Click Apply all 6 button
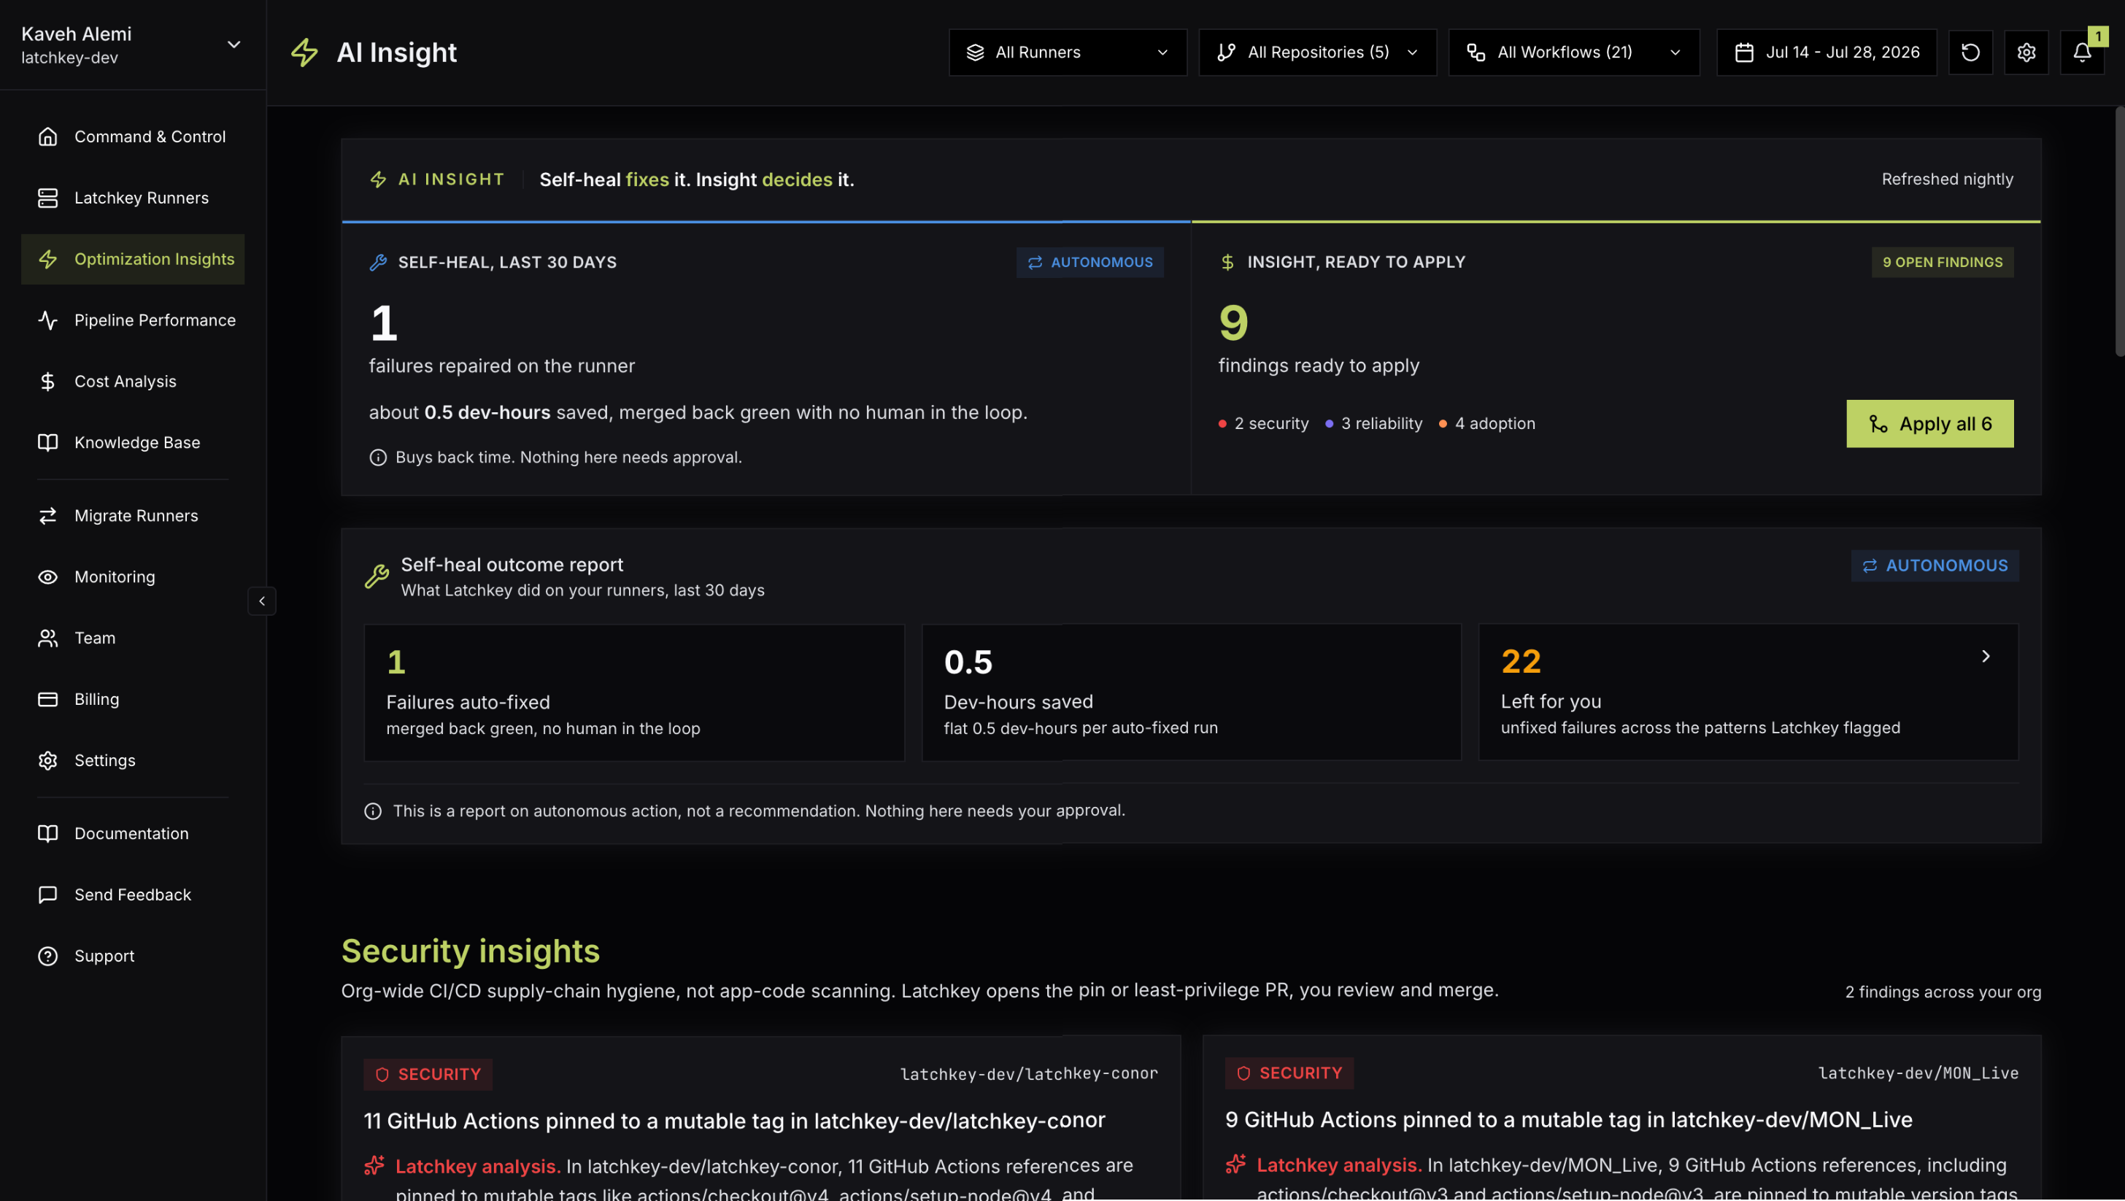This screenshot has width=2125, height=1201. coord(1929,423)
